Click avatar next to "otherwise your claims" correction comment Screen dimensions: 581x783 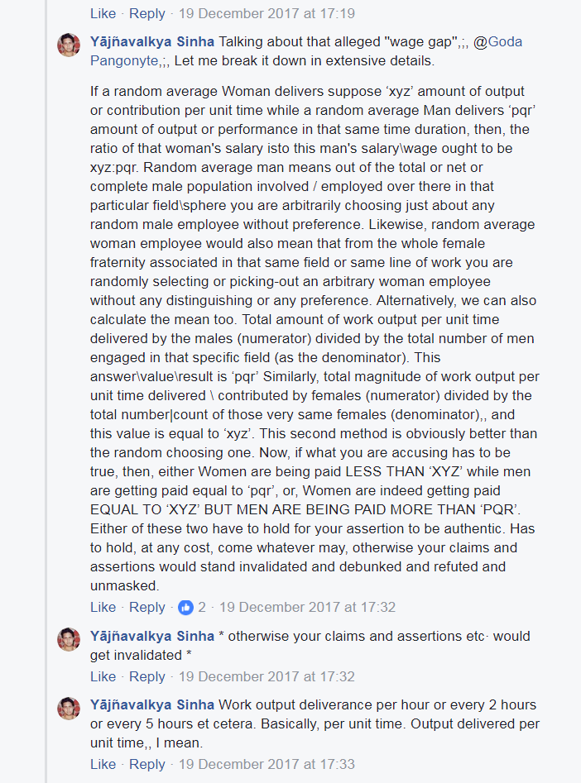coord(69,639)
